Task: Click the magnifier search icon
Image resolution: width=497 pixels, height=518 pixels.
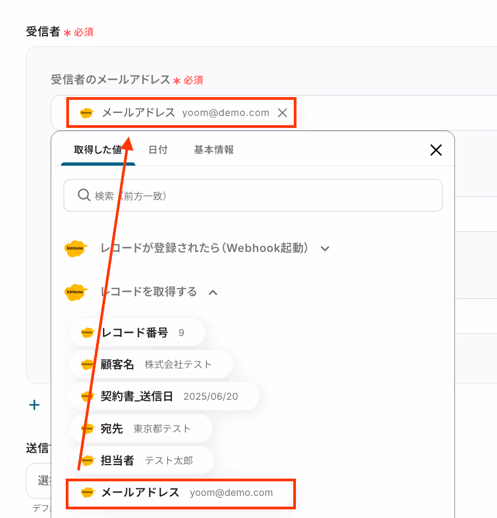Action: 84,195
